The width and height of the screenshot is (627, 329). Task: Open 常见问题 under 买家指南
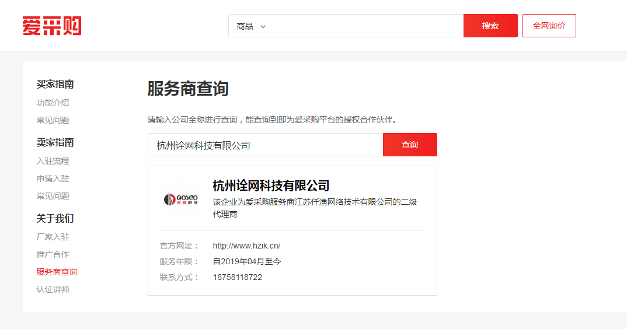(x=53, y=120)
